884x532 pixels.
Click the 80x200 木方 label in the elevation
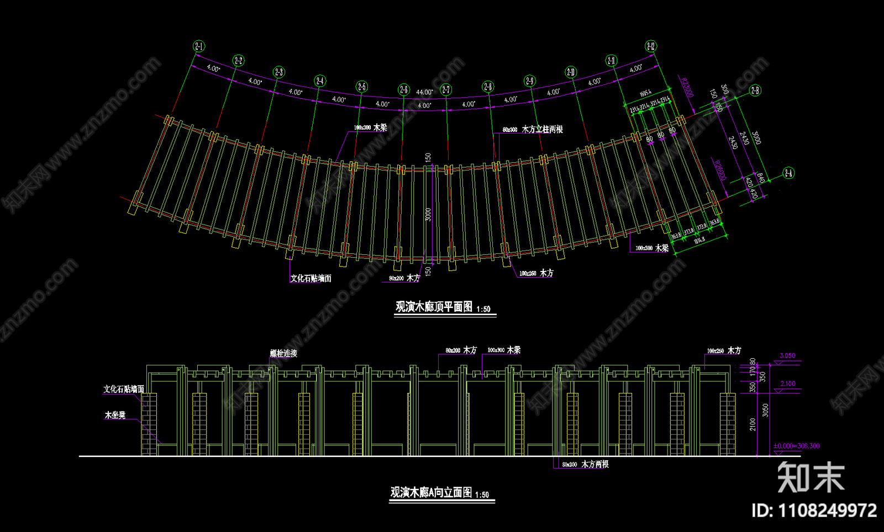[461, 350]
